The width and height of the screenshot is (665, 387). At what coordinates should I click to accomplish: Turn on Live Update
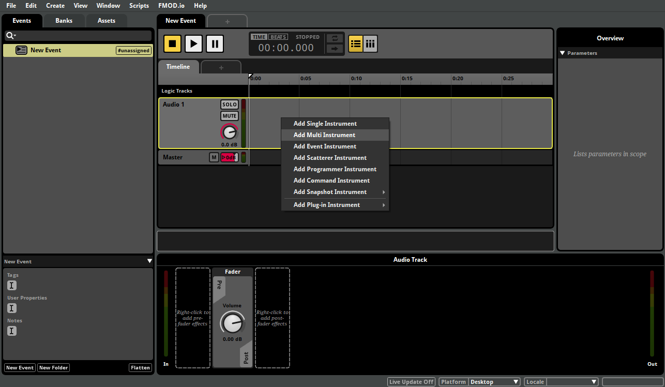point(411,381)
